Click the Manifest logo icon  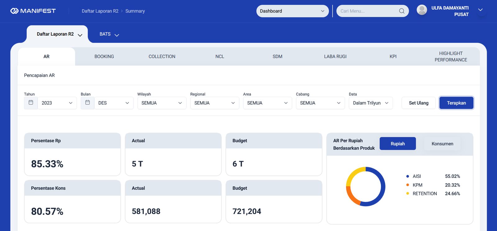(x=14, y=11)
